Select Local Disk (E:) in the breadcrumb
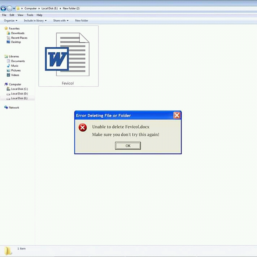The image size is (257, 257). pyautogui.click(x=49, y=8)
